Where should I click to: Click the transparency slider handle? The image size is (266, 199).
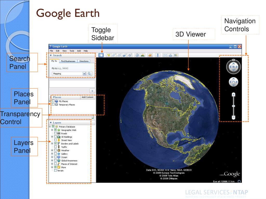93,117
